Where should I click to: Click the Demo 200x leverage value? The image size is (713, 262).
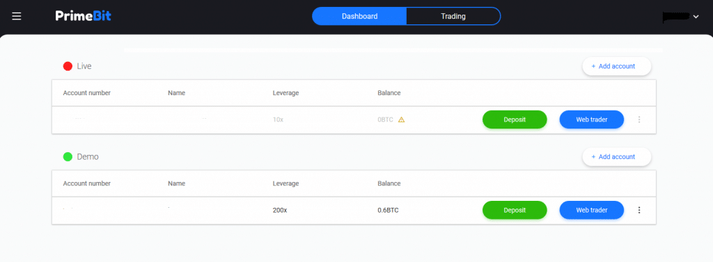tap(280, 211)
